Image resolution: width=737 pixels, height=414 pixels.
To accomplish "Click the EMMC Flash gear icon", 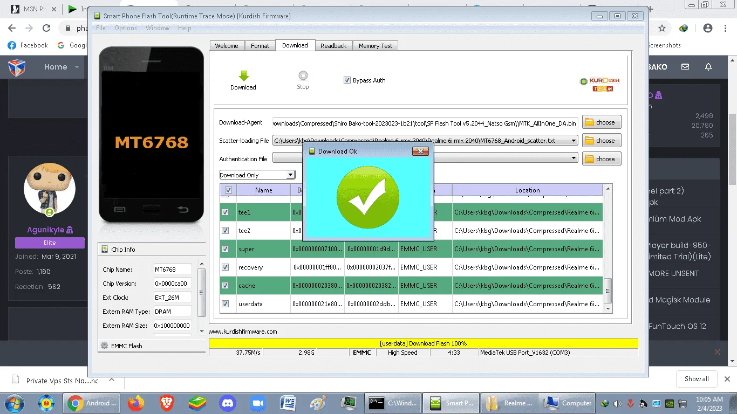I will [x=105, y=346].
